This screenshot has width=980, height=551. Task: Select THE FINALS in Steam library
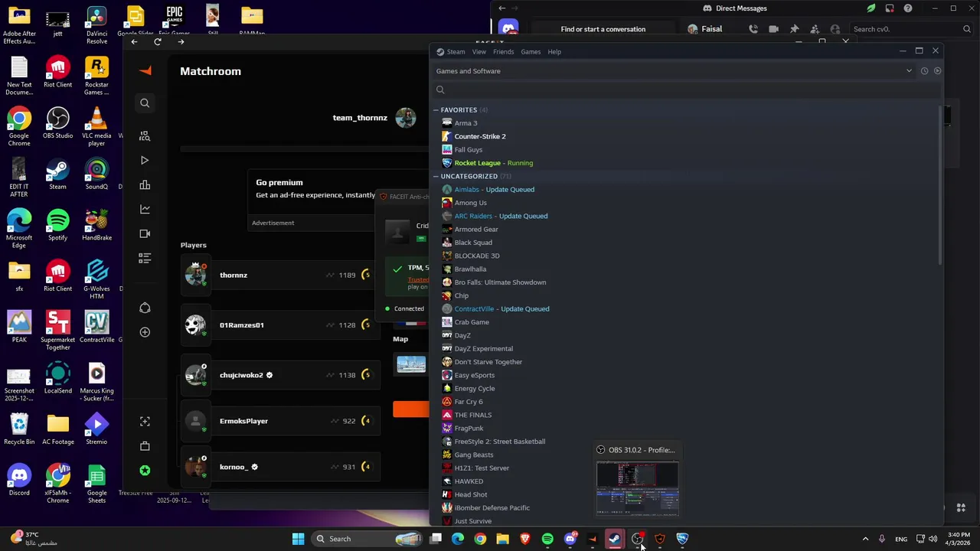[472, 415]
